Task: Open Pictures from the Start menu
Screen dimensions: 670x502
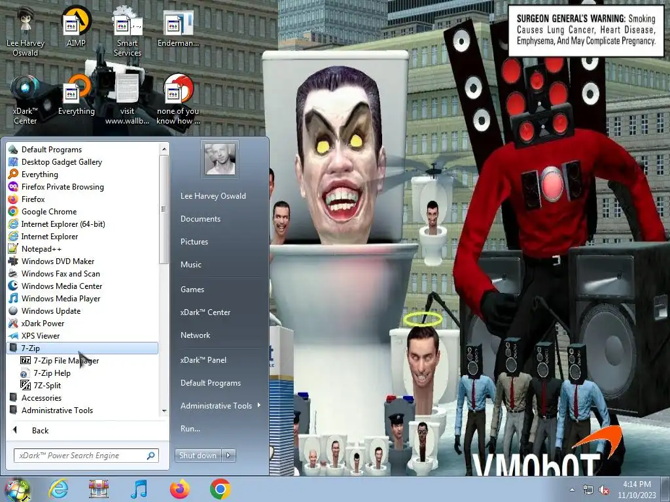Action: pyautogui.click(x=194, y=242)
